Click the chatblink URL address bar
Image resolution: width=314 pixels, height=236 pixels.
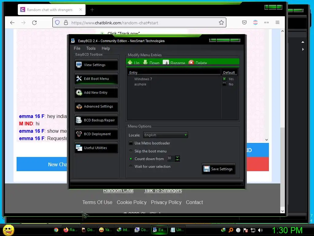pos(139,22)
